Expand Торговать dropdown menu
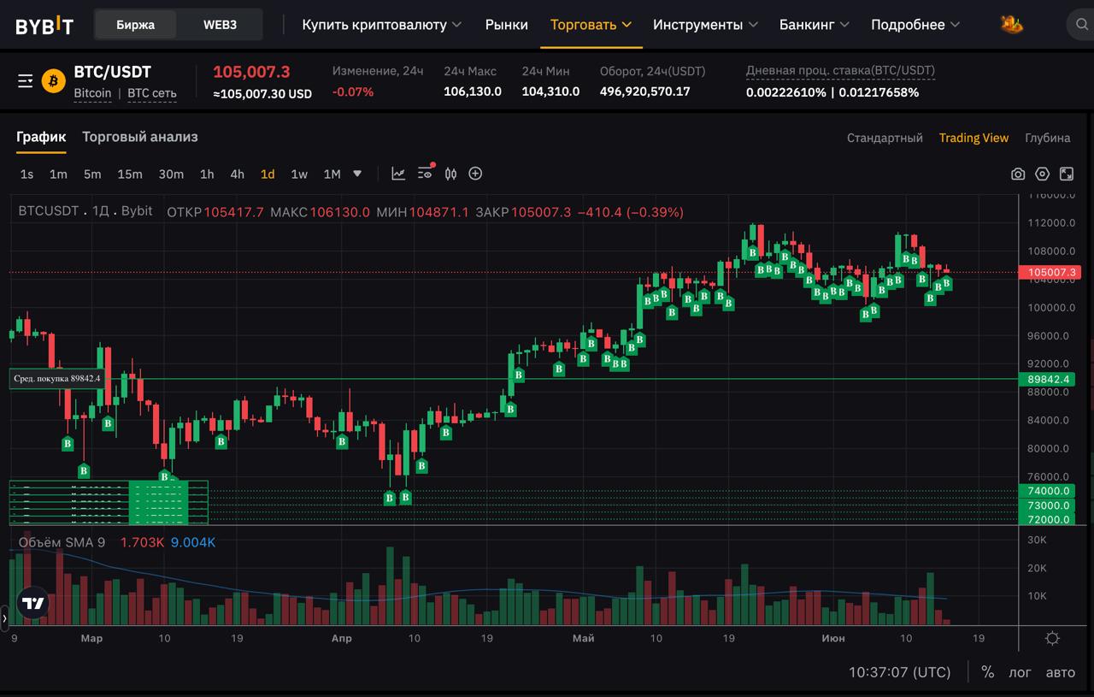 point(591,25)
